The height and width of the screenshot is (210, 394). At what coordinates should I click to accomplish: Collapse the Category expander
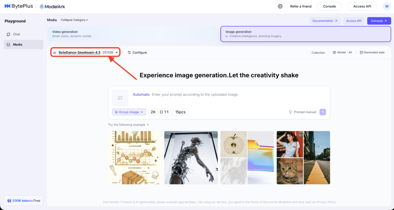coord(75,20)
